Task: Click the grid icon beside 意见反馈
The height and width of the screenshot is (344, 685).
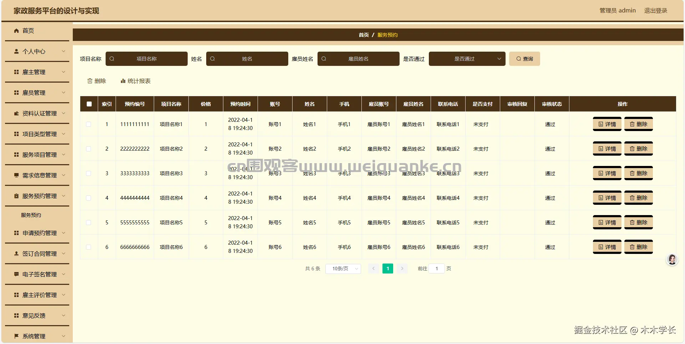Action: click(x=16, y=316)
